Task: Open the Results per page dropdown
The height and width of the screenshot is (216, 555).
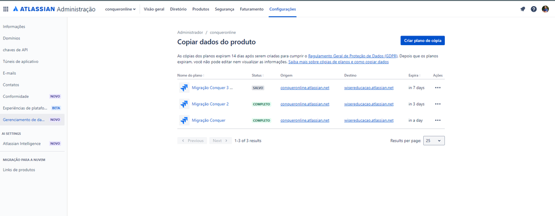Action: 434,141
